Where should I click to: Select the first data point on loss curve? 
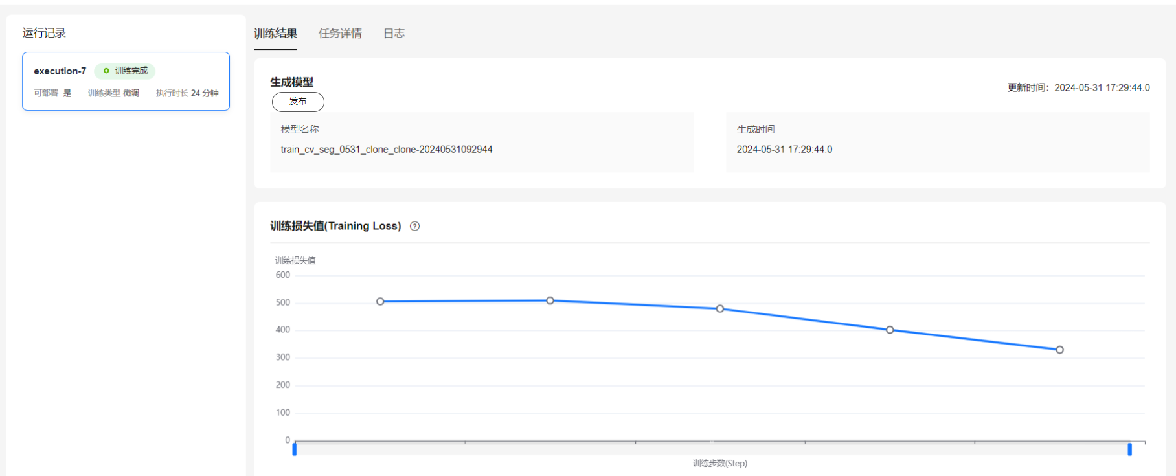[380, 302]
